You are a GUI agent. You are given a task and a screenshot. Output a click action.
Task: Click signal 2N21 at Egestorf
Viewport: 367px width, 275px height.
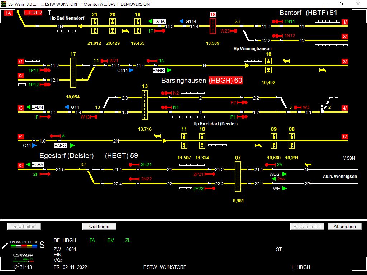tap(134, 165)
